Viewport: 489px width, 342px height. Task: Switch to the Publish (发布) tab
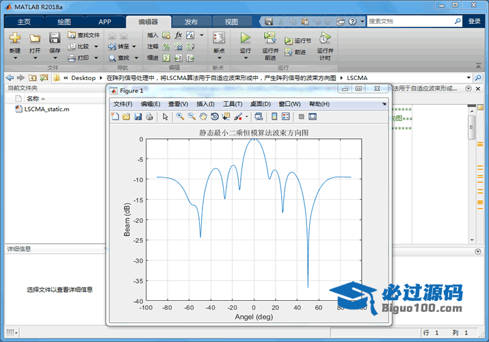click(191, 21)
